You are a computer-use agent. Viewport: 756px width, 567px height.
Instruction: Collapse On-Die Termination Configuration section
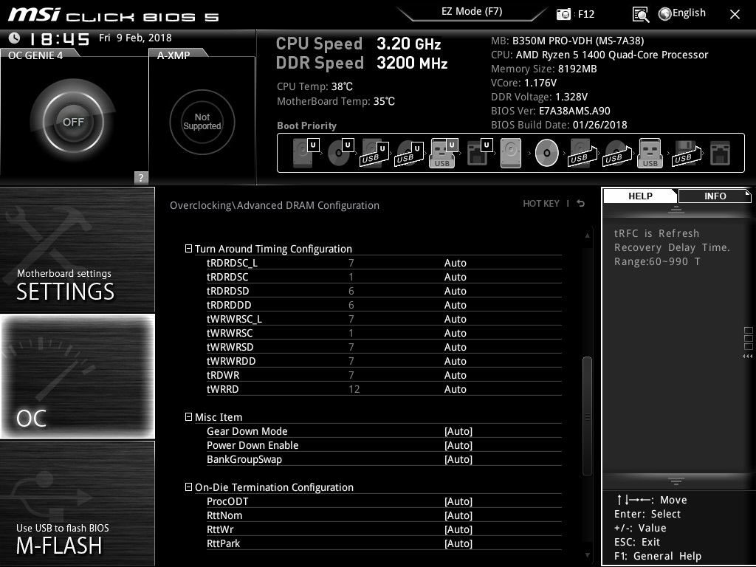coord(188,487)
